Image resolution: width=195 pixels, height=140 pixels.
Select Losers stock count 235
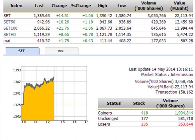pyautogui.click(x=144, y=124)
